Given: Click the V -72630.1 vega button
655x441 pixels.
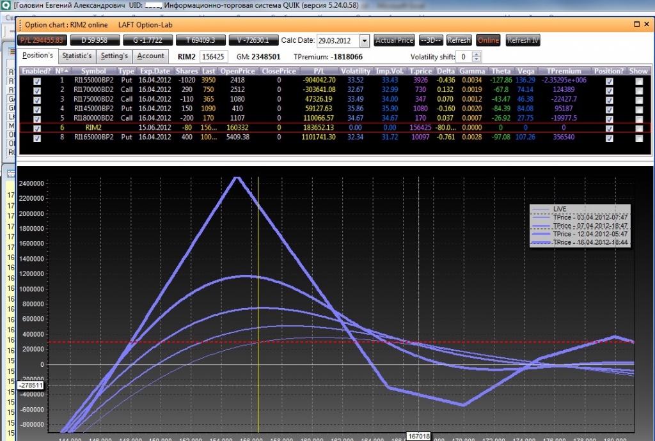Looking at the screenshot, I should point(253,40).
